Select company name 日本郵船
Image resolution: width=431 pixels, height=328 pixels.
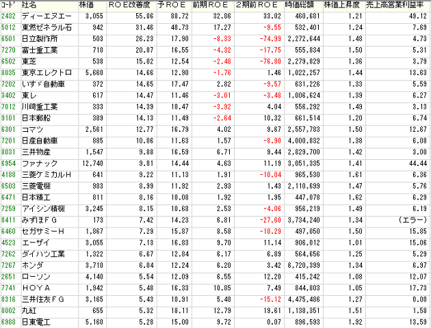36,118
